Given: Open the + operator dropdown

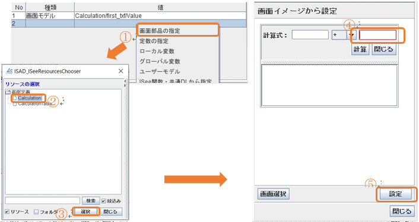Looking at the screenshot, I should coord(352,35).
